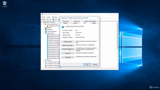
Task: Open the Action menu
Action: [48, 17]
